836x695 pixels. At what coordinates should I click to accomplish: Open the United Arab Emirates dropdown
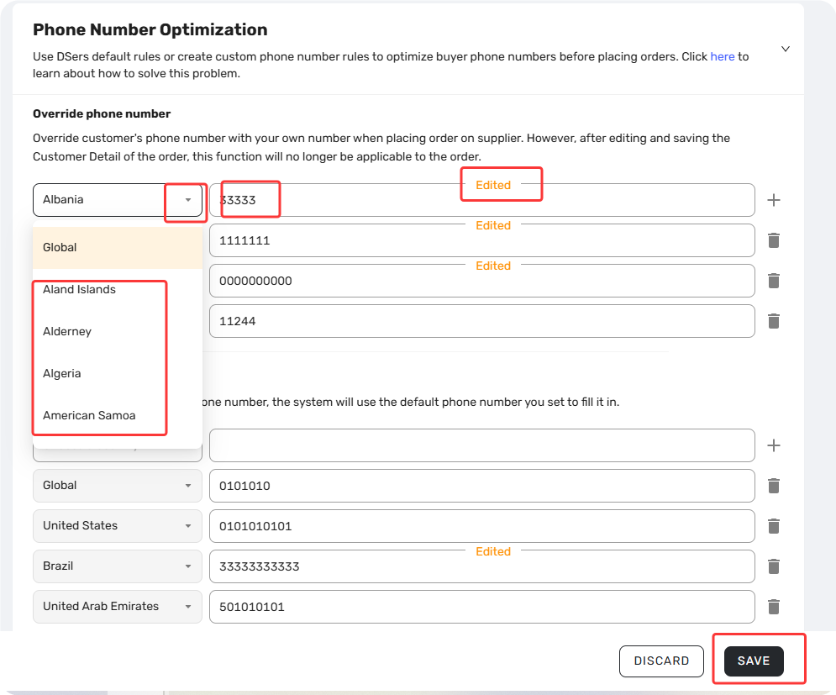click(x=118, y=607)
